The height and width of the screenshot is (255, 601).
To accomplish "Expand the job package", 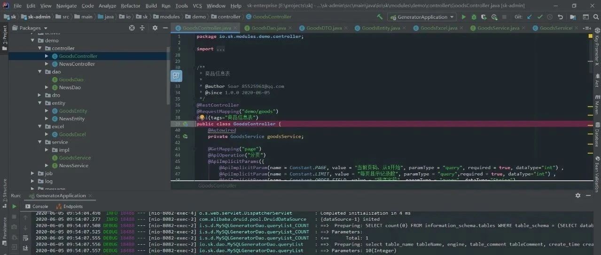I will (33, 173).
